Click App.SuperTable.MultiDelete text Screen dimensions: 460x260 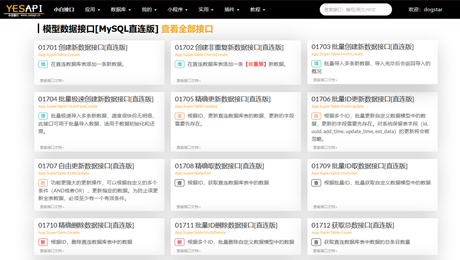click(200, 232)
